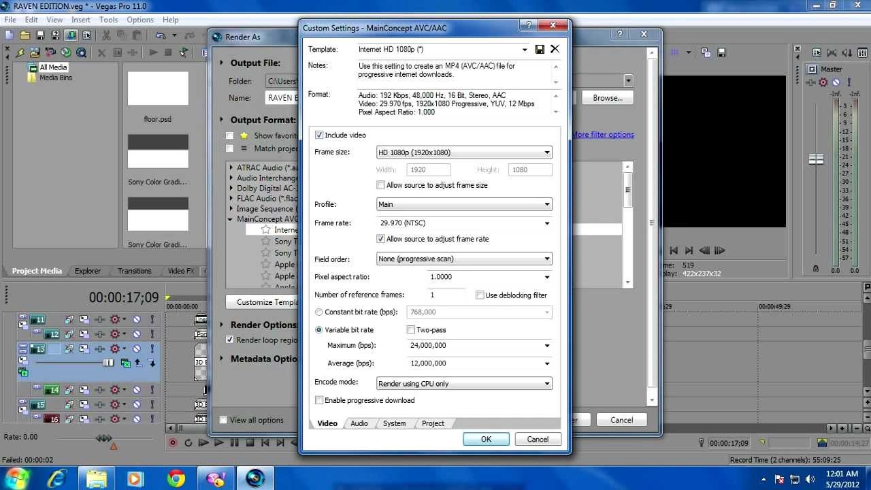The height and width of the screenshot is (490, 871).
Task: Click the More filter options link
Action: point(603,135)
